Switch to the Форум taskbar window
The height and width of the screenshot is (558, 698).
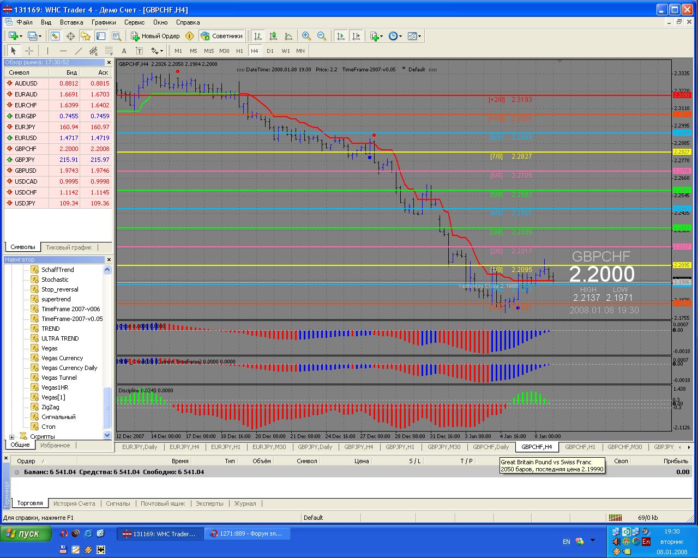(x=248, y=534)
